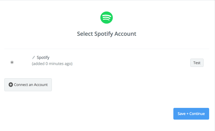Click the Spotify sound-waves icon at top
This screenshot has width=215, height=131.
[x=106, y=18]
